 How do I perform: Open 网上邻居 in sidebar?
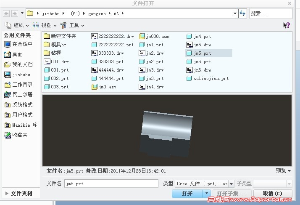point(18,95)
